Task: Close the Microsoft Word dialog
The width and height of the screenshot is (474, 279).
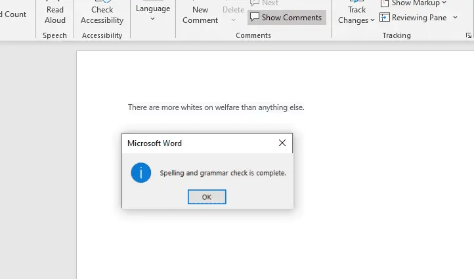Action: tap(282, 143)
